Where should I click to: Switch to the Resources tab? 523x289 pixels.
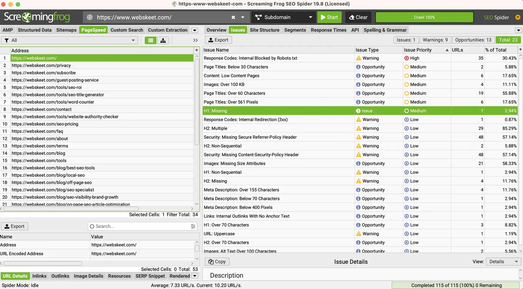[x=119, y=276]
